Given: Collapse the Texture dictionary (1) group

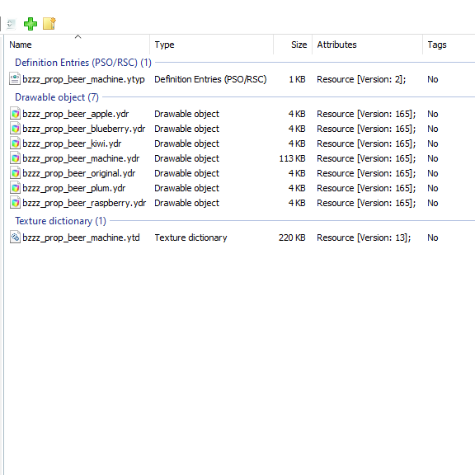Looking at the screenshot, I should pos(60,221).
